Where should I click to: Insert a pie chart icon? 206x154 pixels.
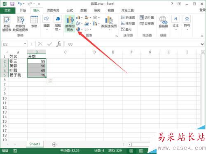tap(78, 29)
